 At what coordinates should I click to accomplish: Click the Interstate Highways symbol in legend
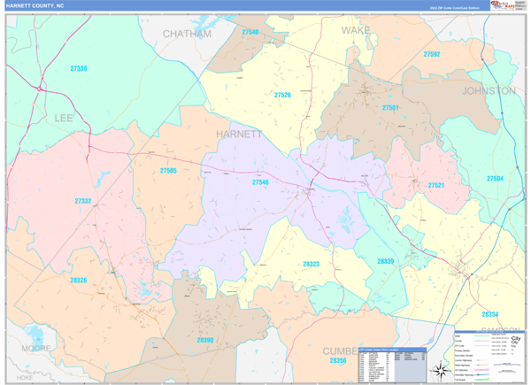482,375
